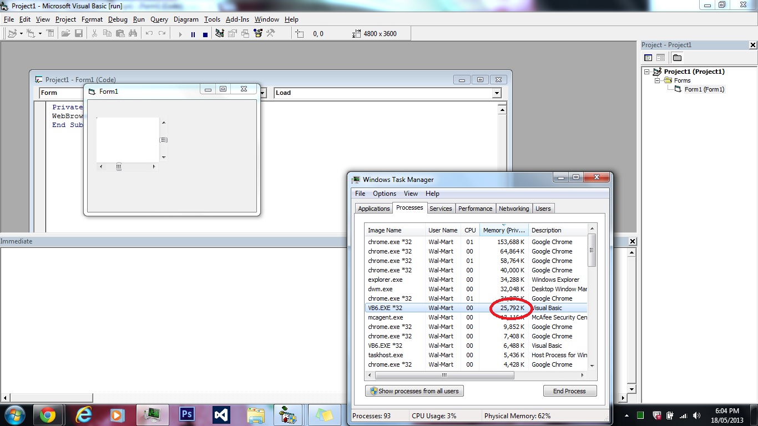This screenshot has height=426, width=758.
Task: Open the Menu Editor toolbar icon
Action: click(x=50, y=34)
